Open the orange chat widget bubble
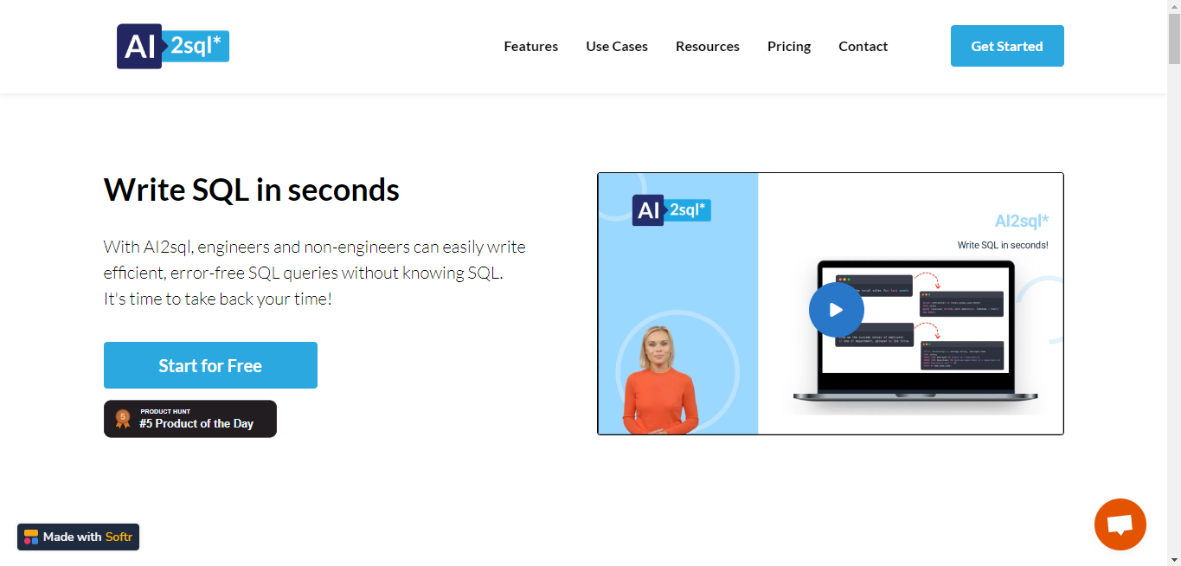This screenshot has height=566, width=1181. 1120,524
